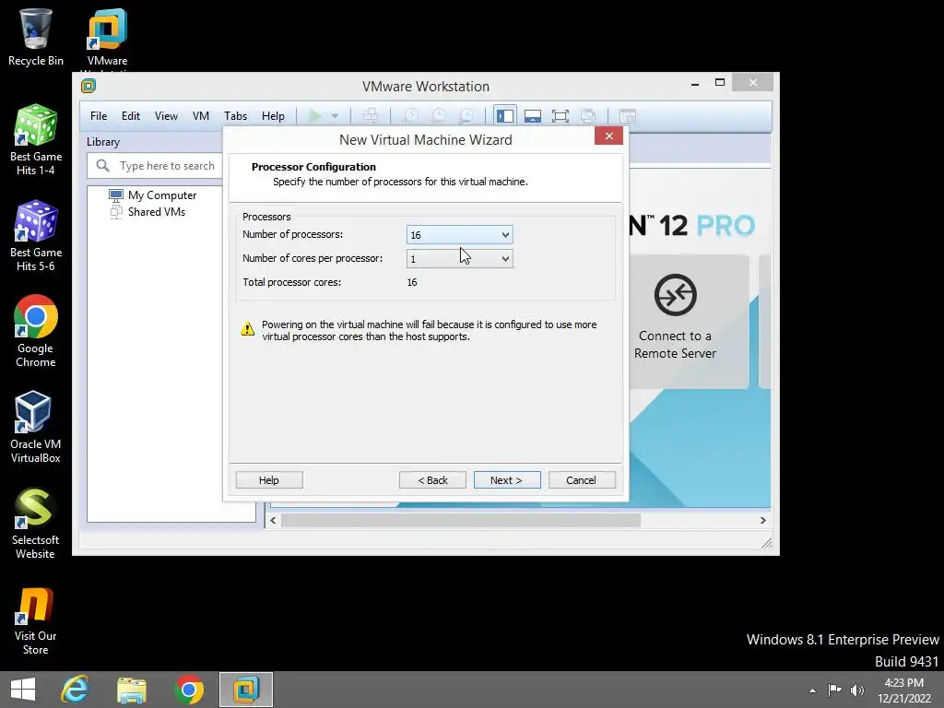Open the Edit menu
This screenshot has height=708, width=944.
pyautogui.click(x=131, y=115)
